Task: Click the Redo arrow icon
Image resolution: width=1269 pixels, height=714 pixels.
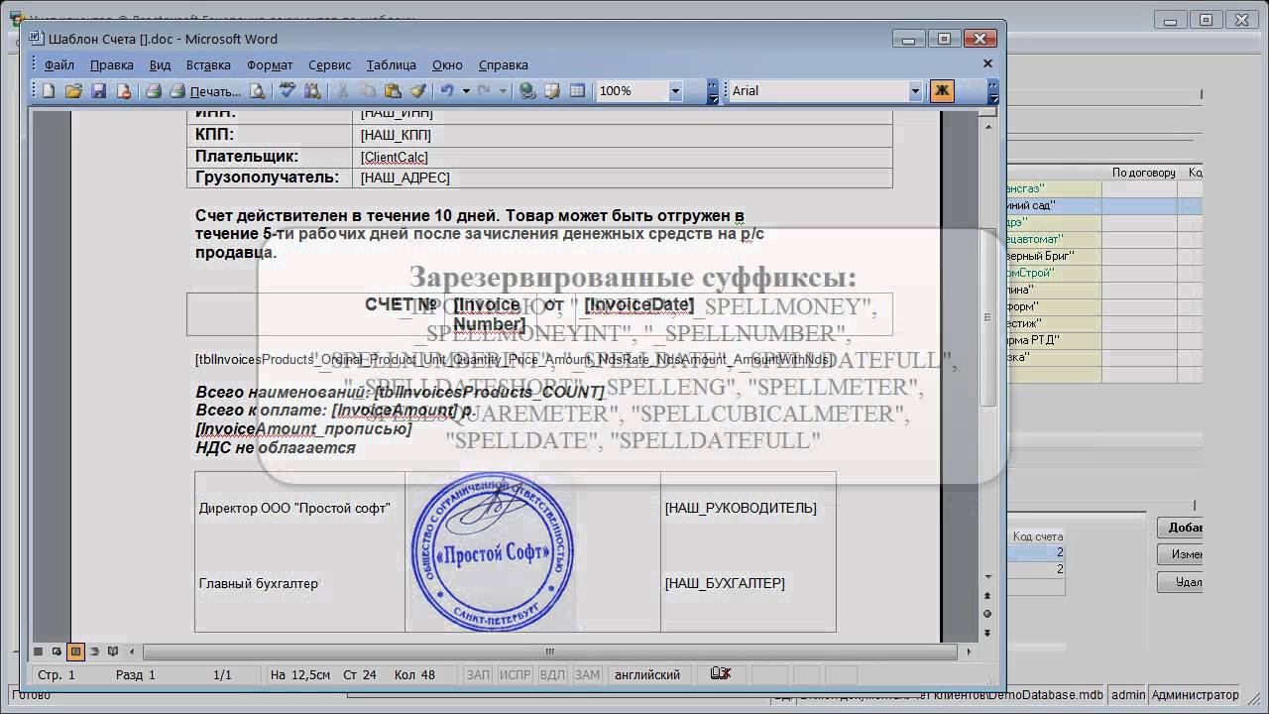Action: point(485,91)
